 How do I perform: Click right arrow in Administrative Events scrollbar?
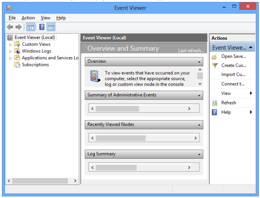189,109
